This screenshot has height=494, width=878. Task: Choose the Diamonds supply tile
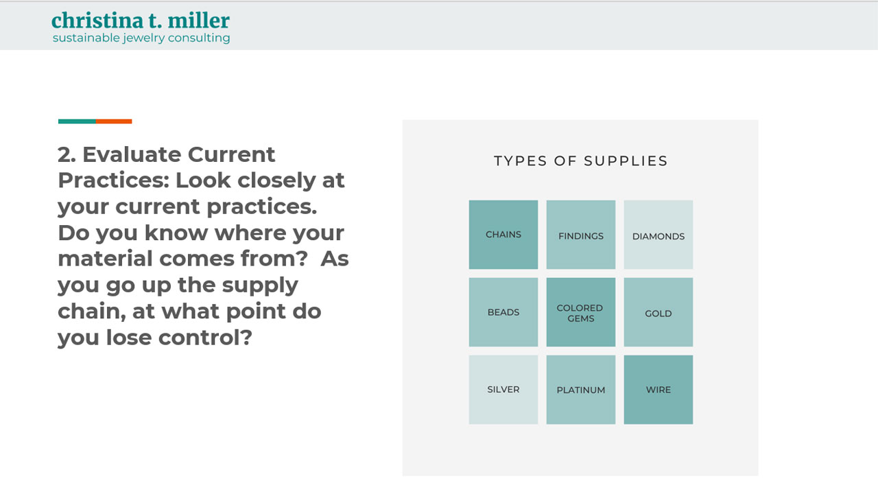[x=658, y=235]
